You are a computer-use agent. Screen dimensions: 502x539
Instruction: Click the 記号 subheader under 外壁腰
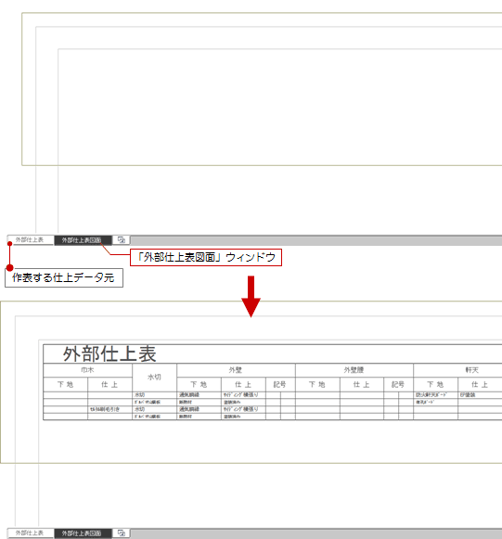coord(398,384)
